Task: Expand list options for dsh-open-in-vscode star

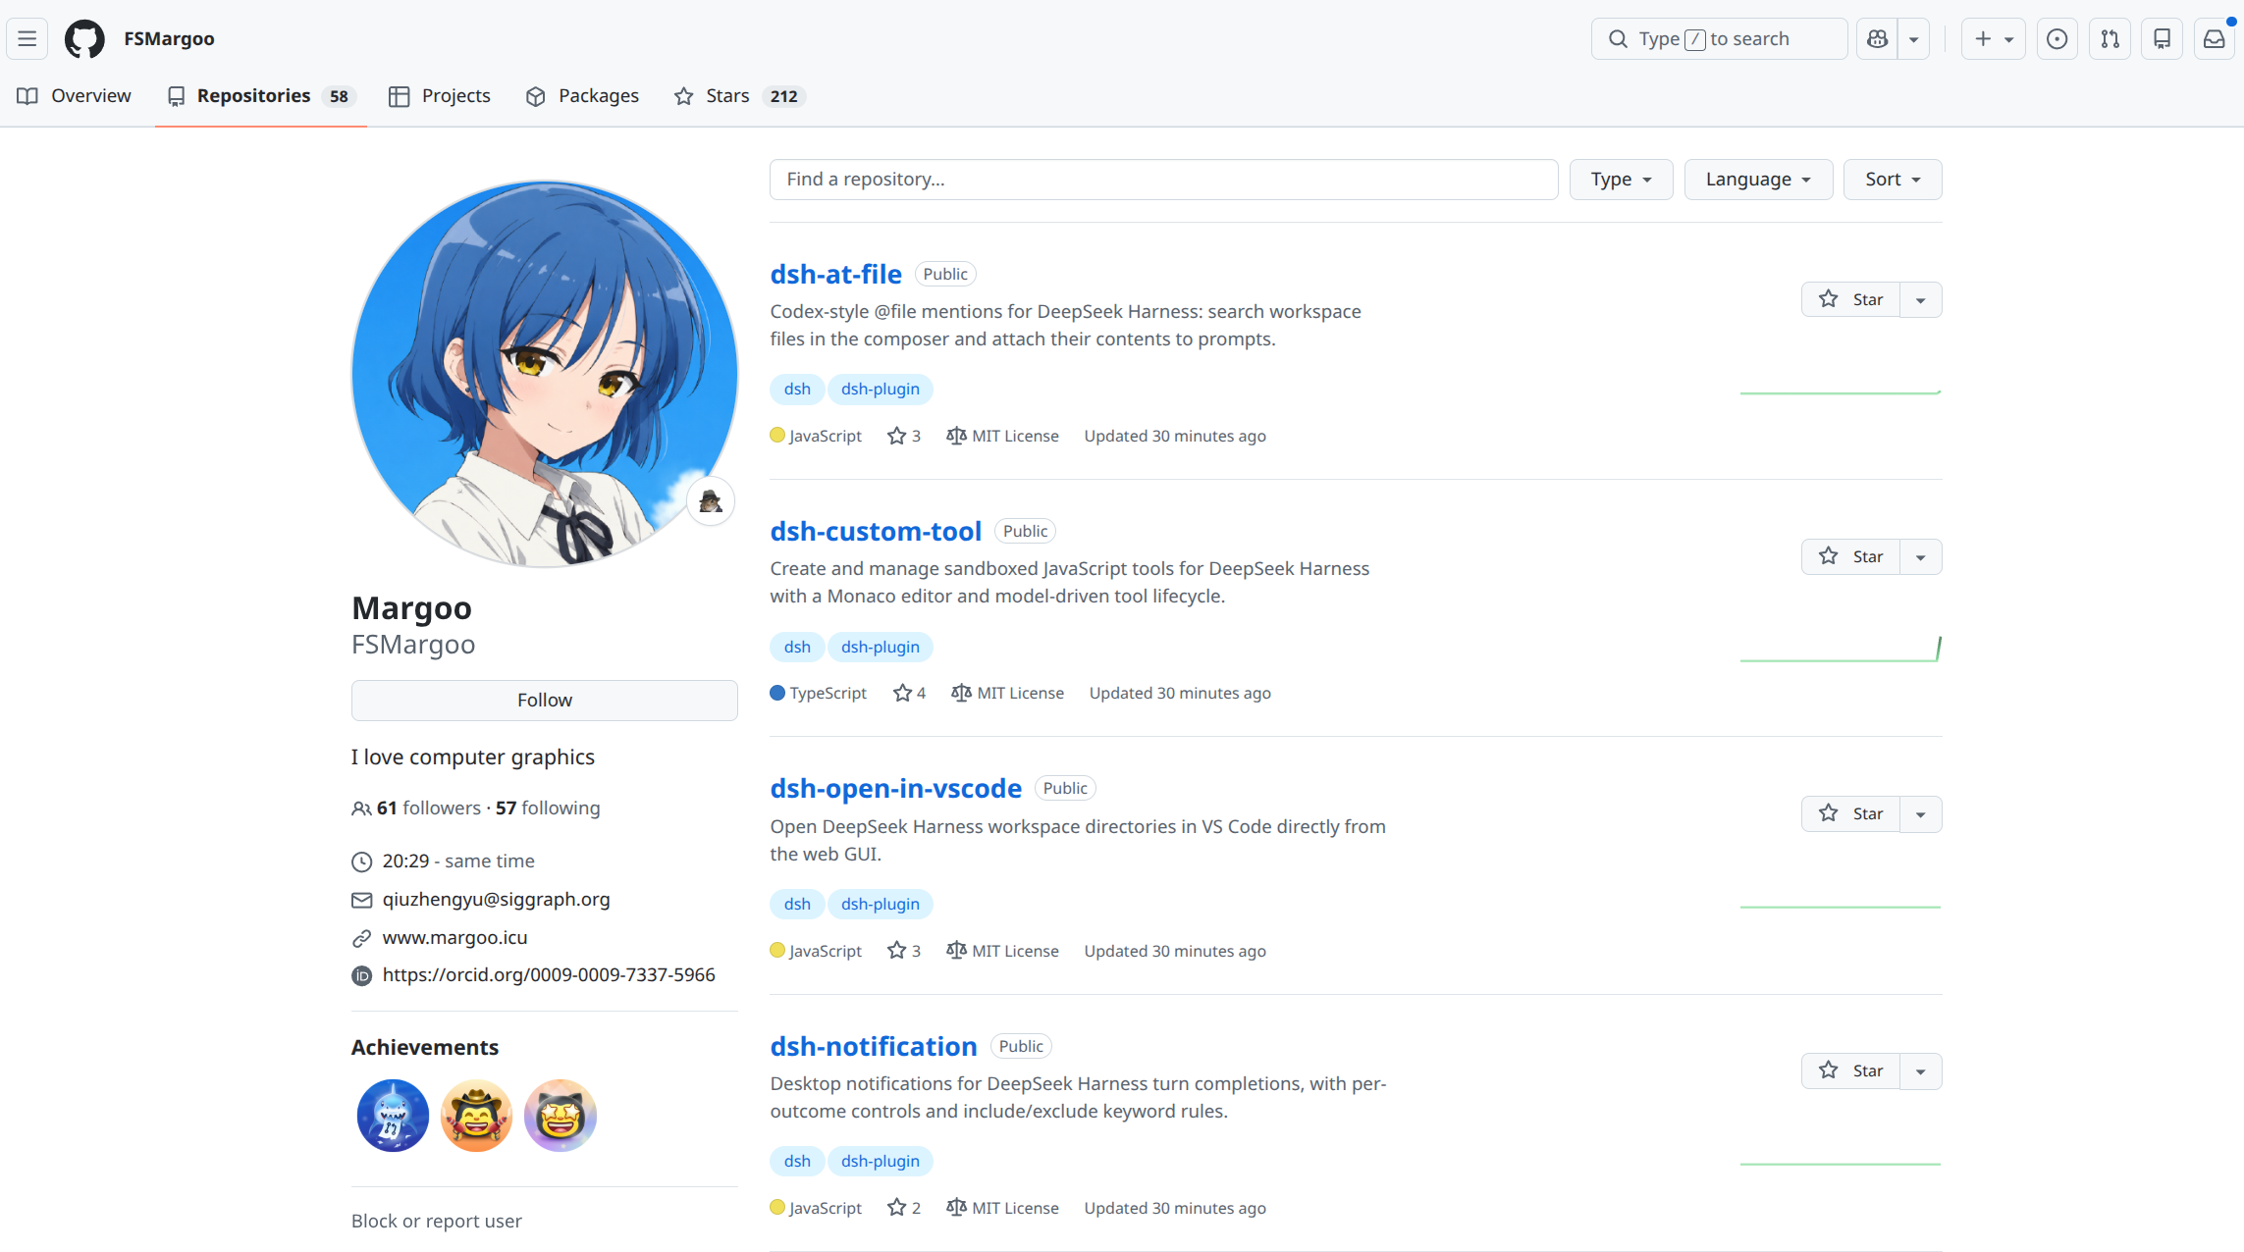Action: point(1921,813)
